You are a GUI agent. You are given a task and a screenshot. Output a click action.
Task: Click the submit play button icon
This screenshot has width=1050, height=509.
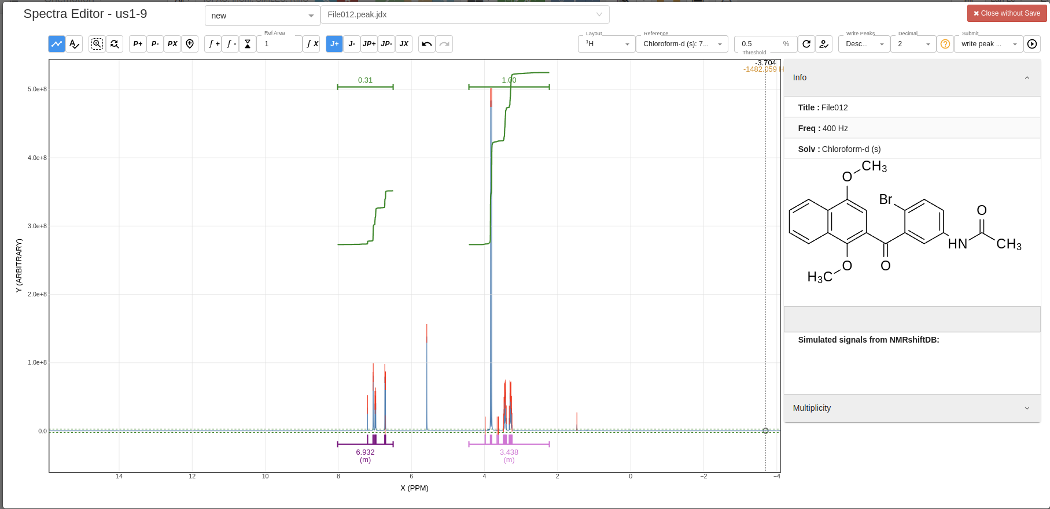(1032, 44)
